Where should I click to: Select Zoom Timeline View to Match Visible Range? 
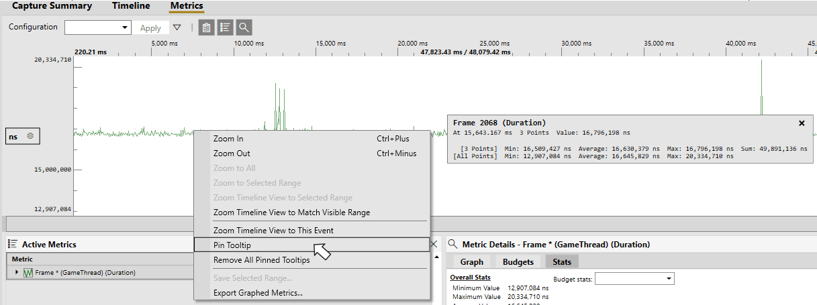311,212
